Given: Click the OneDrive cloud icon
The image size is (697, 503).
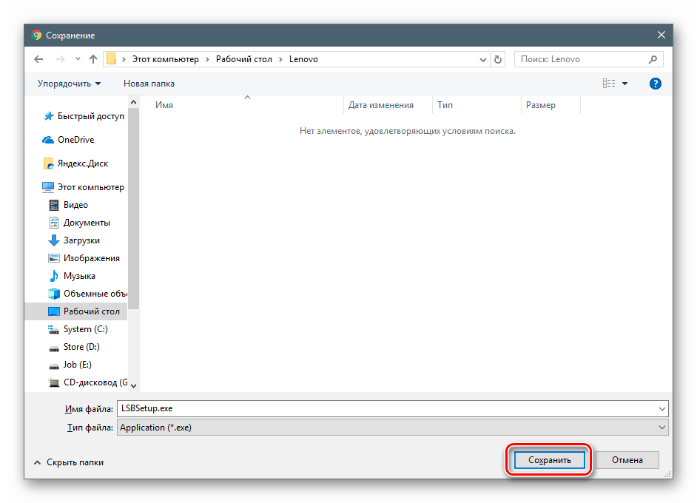Looking at the screenshot, I should (48, 140).
